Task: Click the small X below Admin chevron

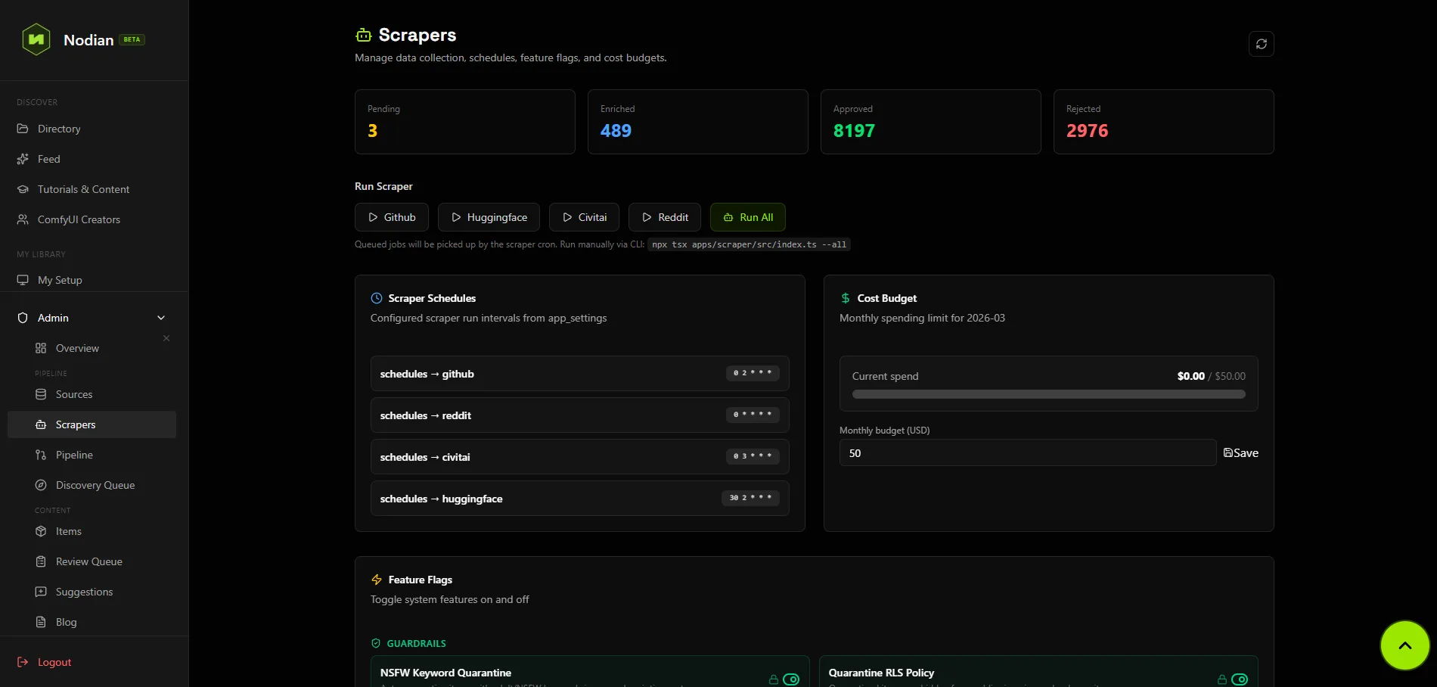Action: pos(166,338)
